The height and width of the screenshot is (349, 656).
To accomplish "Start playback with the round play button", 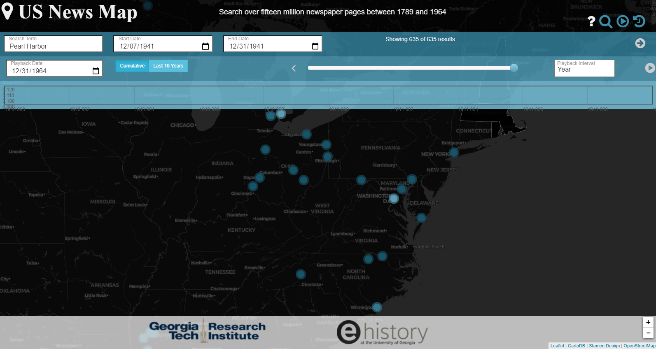I will (650, 68).
